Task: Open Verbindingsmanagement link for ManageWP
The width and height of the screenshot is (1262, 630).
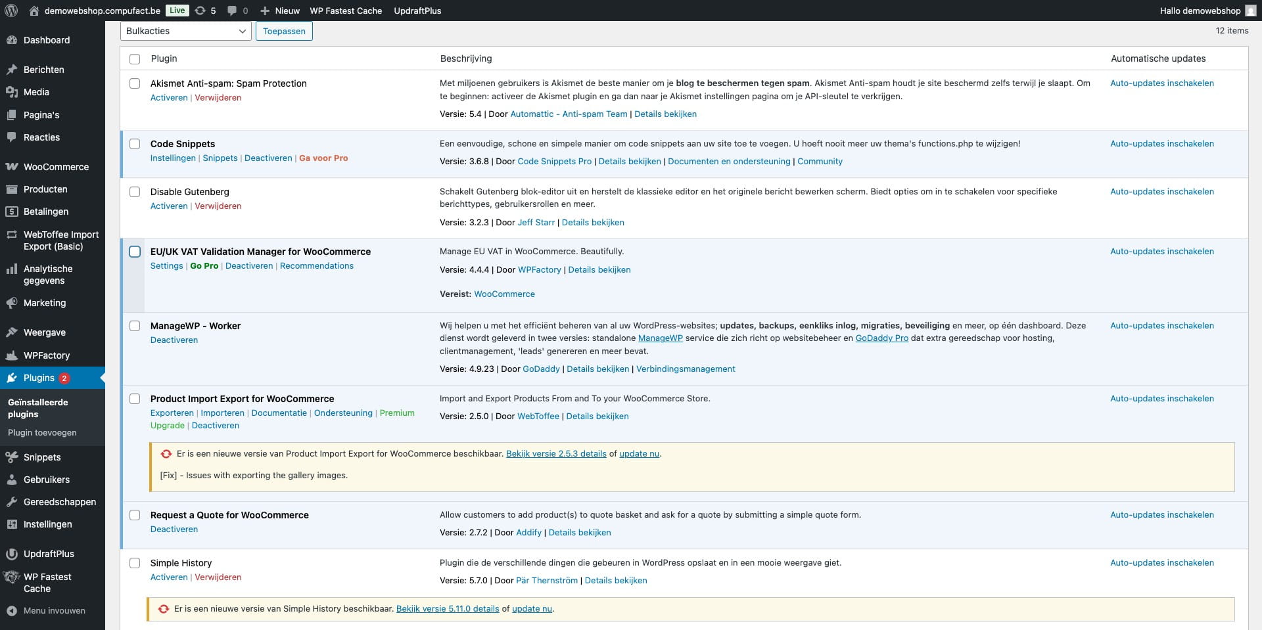Action: click(686, 369)
